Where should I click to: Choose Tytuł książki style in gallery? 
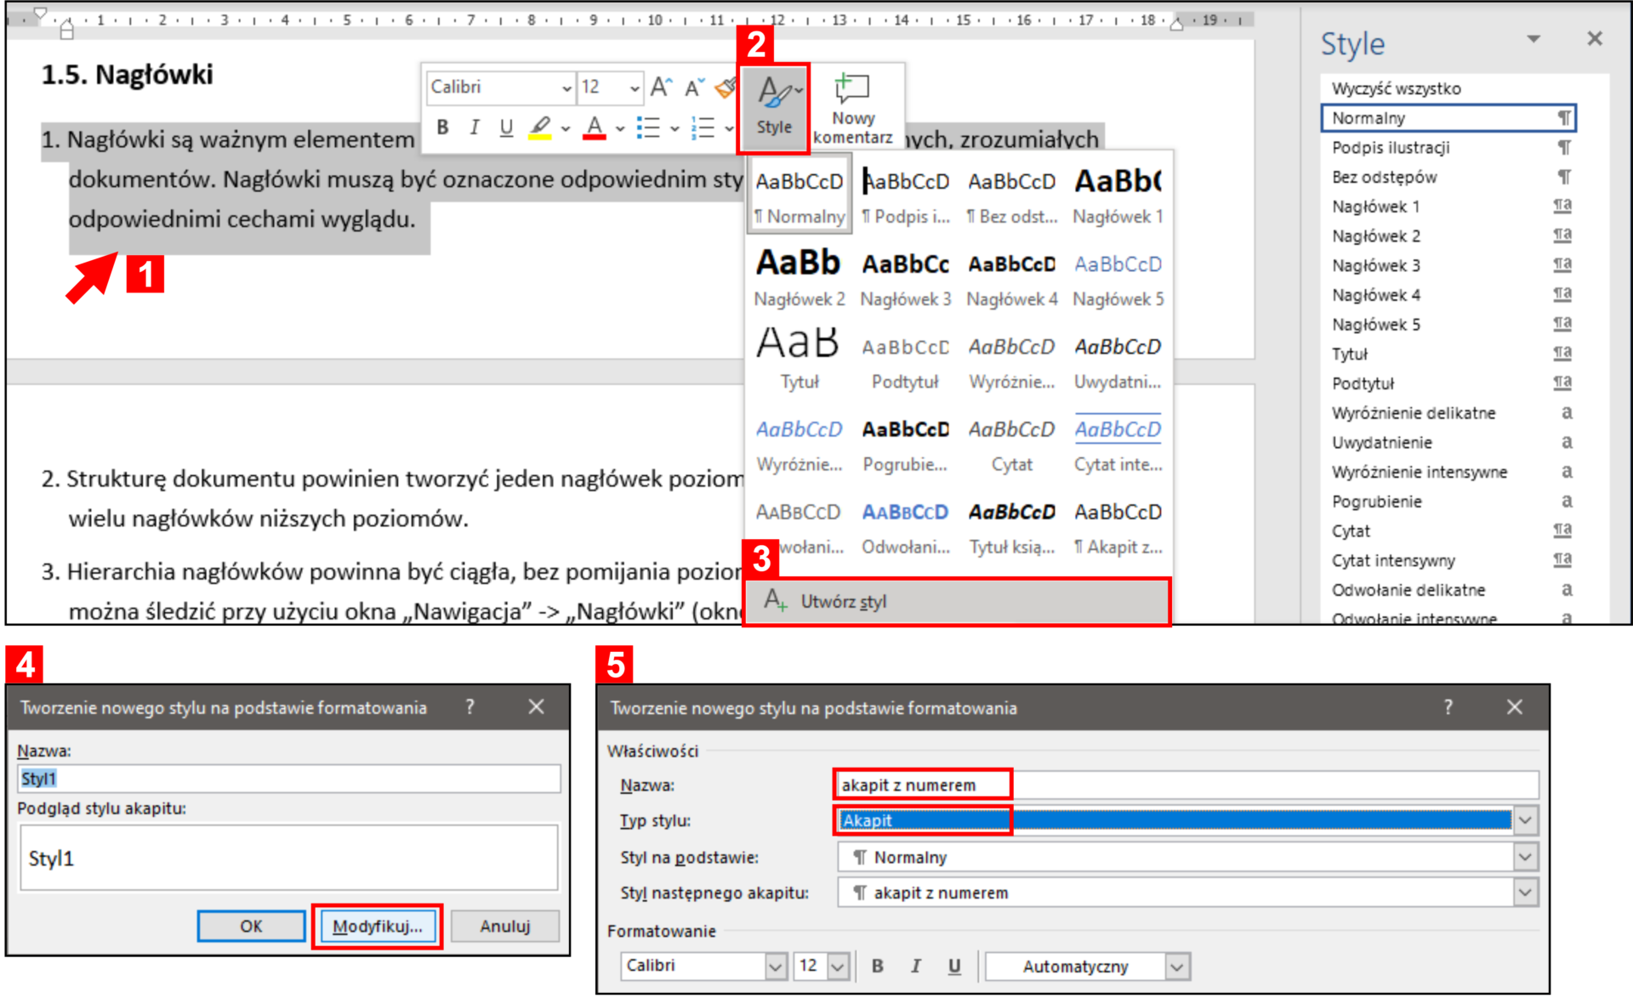tap(1011, 525)
